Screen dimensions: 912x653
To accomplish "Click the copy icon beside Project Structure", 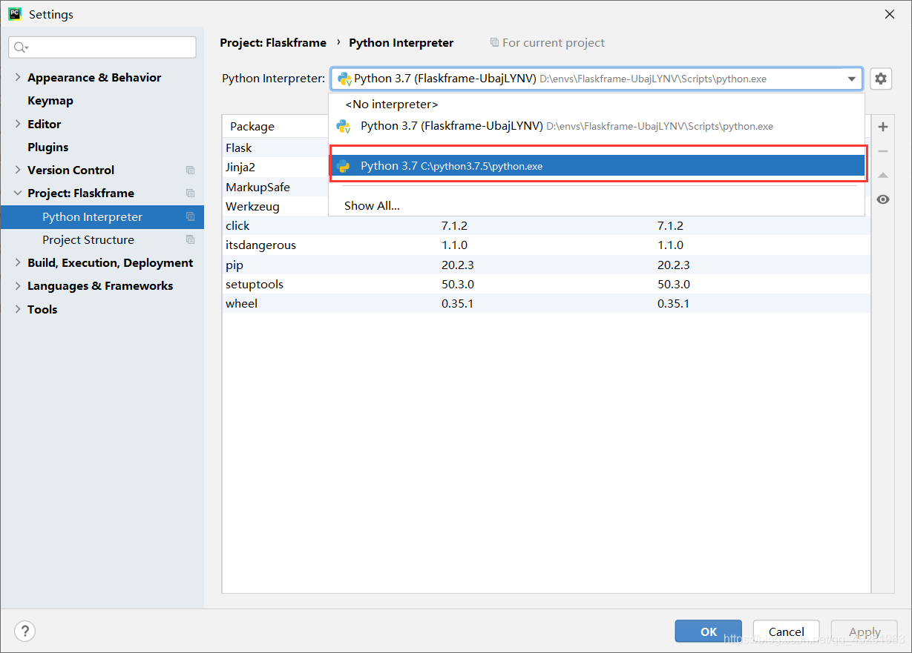I will 190,240.
